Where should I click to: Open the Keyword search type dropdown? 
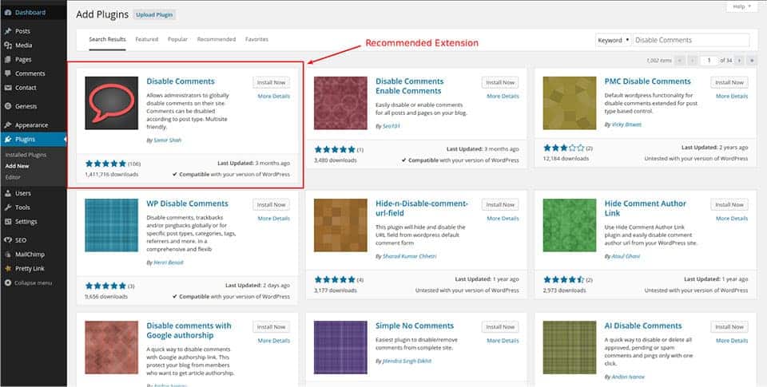(x=613, y=40)
